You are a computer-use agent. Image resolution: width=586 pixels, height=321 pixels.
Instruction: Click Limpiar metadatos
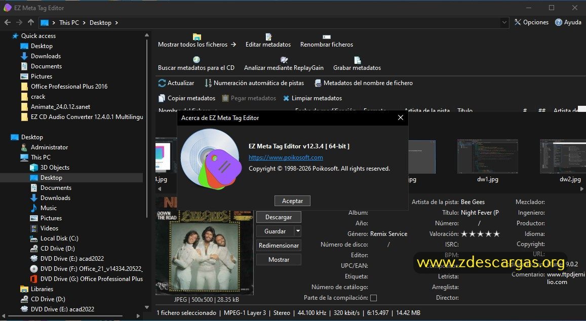pos(312,98)
